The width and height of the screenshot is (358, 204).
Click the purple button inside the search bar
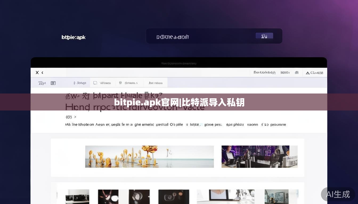pyautogui.click(x=264, y=36)
